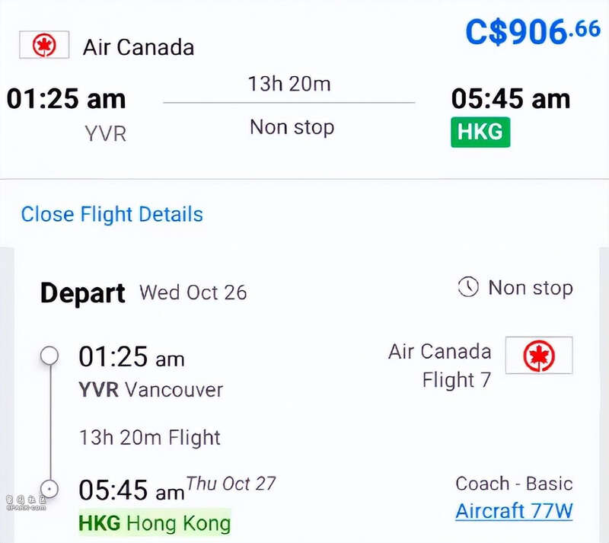Click the Non stop label under route line
The image size is (609, 543).
(292, 127)
